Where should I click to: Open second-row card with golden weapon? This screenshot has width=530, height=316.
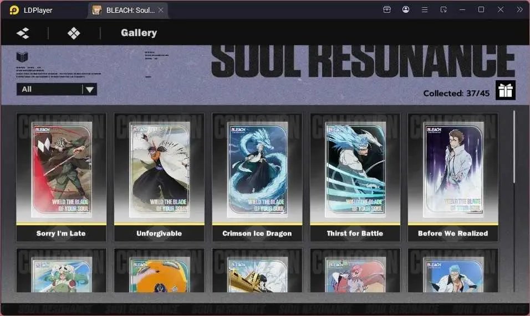point(257,271)
